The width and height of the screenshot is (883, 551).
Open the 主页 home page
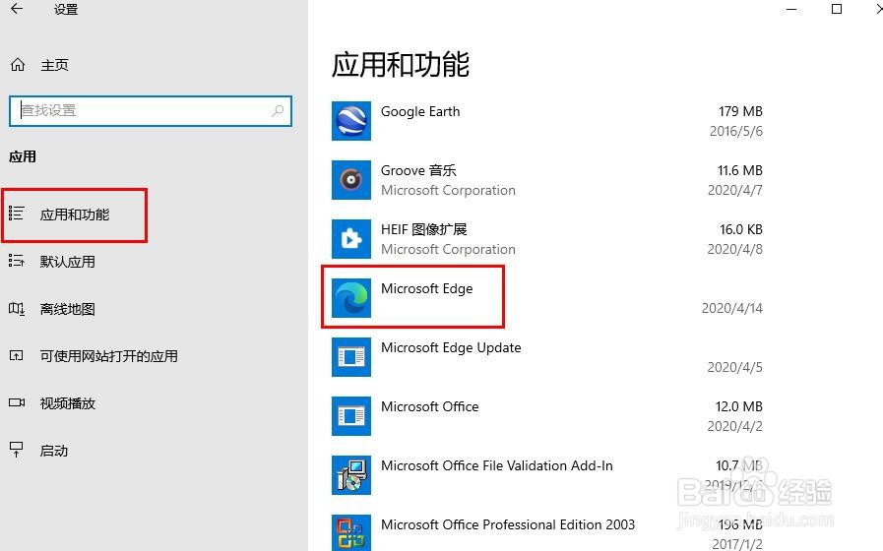click(x=54, y=65)
